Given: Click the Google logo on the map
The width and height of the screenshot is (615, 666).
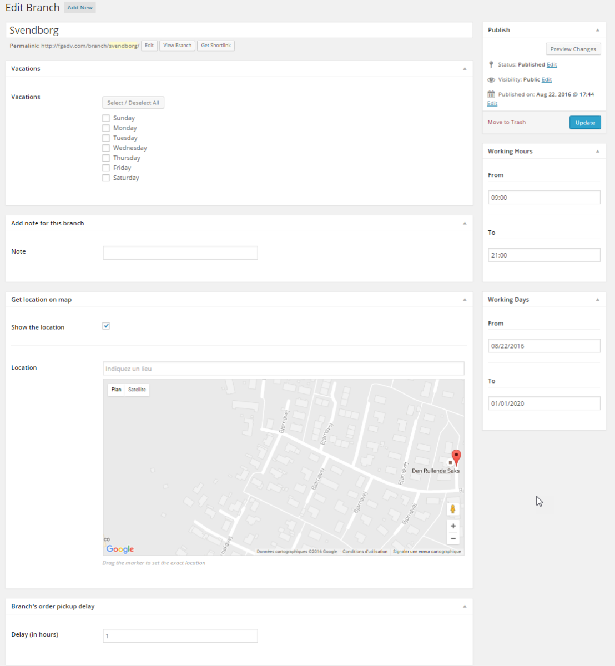Looking at the screenshot, I should click(x=120, y=549).
